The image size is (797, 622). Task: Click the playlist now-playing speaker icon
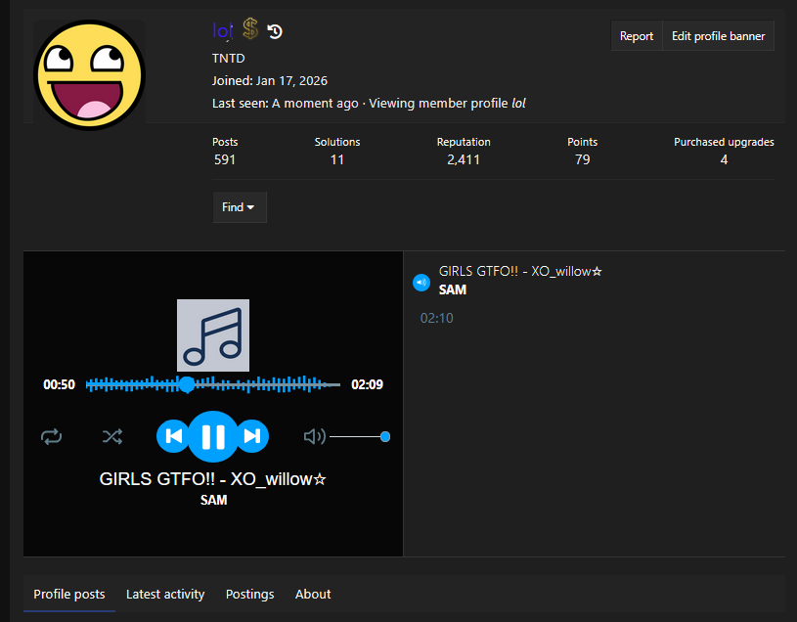[x=421, y=283]
